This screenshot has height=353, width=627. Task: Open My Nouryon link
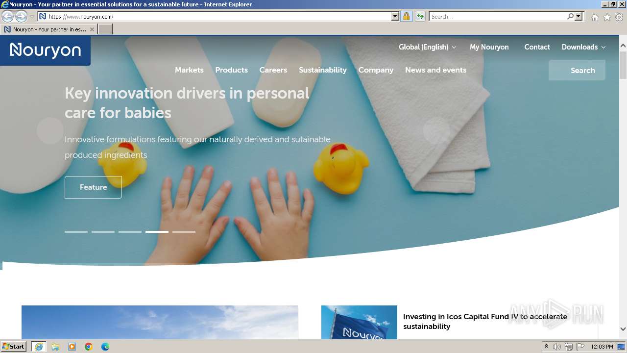click(489, 47)
